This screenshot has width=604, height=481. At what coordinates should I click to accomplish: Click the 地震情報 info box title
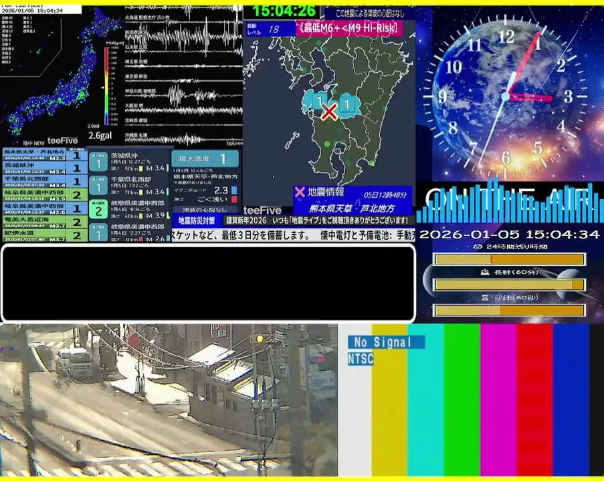click(326, 192)
